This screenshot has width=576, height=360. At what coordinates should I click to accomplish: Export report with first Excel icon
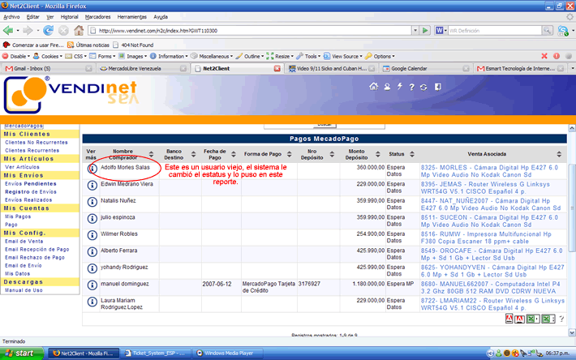coord(533,319)
